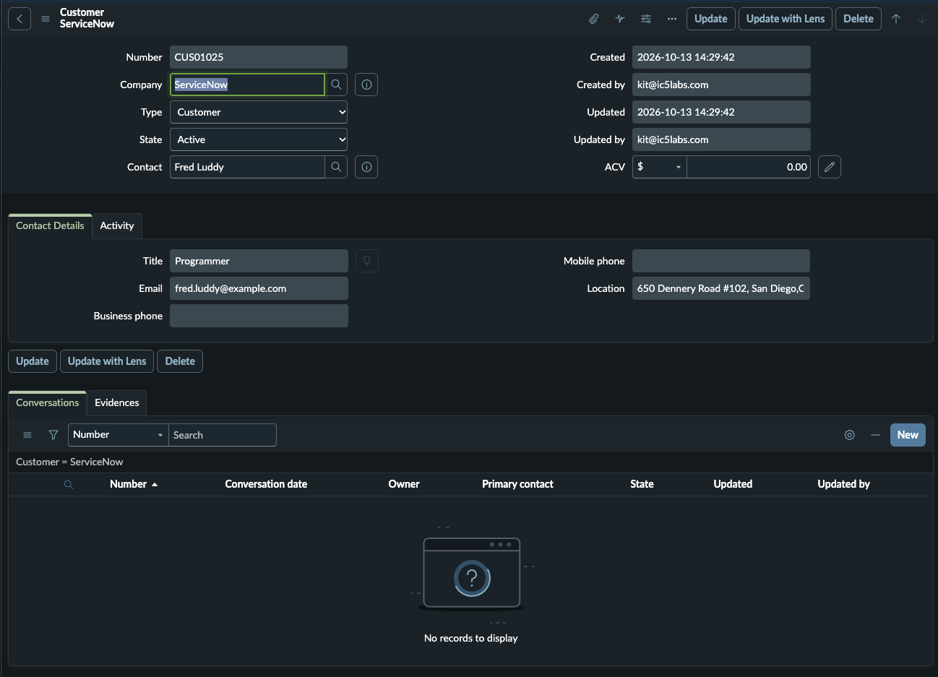This screenshot has width=938, height=677.
Task: Open attachments via the paperclip icon
Action: click(594, 19)
